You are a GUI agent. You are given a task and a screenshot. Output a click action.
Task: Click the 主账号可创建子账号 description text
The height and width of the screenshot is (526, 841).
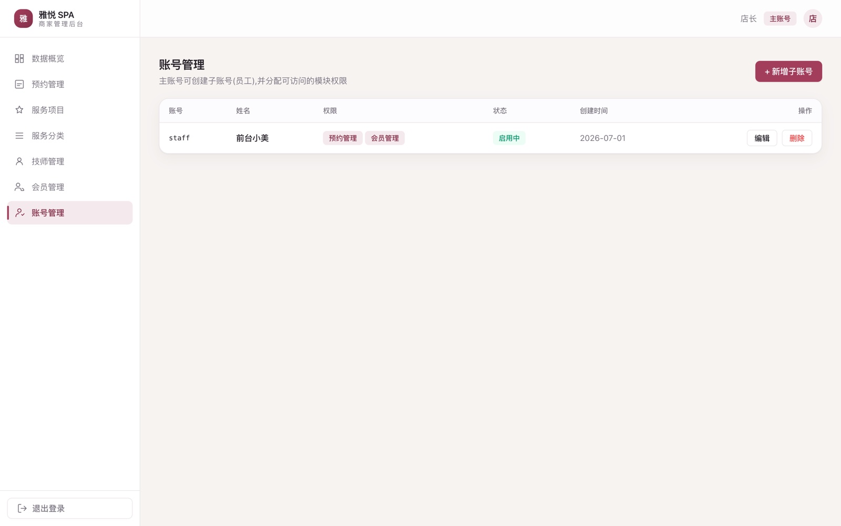click(x=253, y=81)
